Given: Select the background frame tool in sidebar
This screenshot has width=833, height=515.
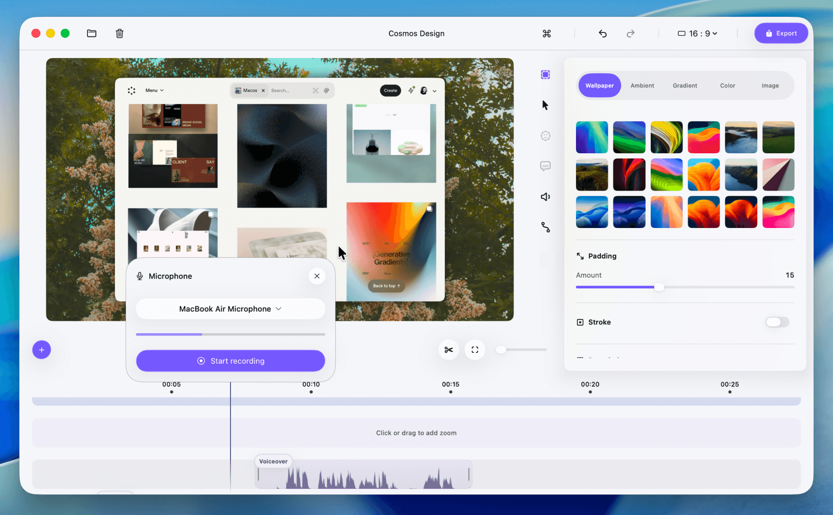Looking at the screenshot, I should (546, 74).
